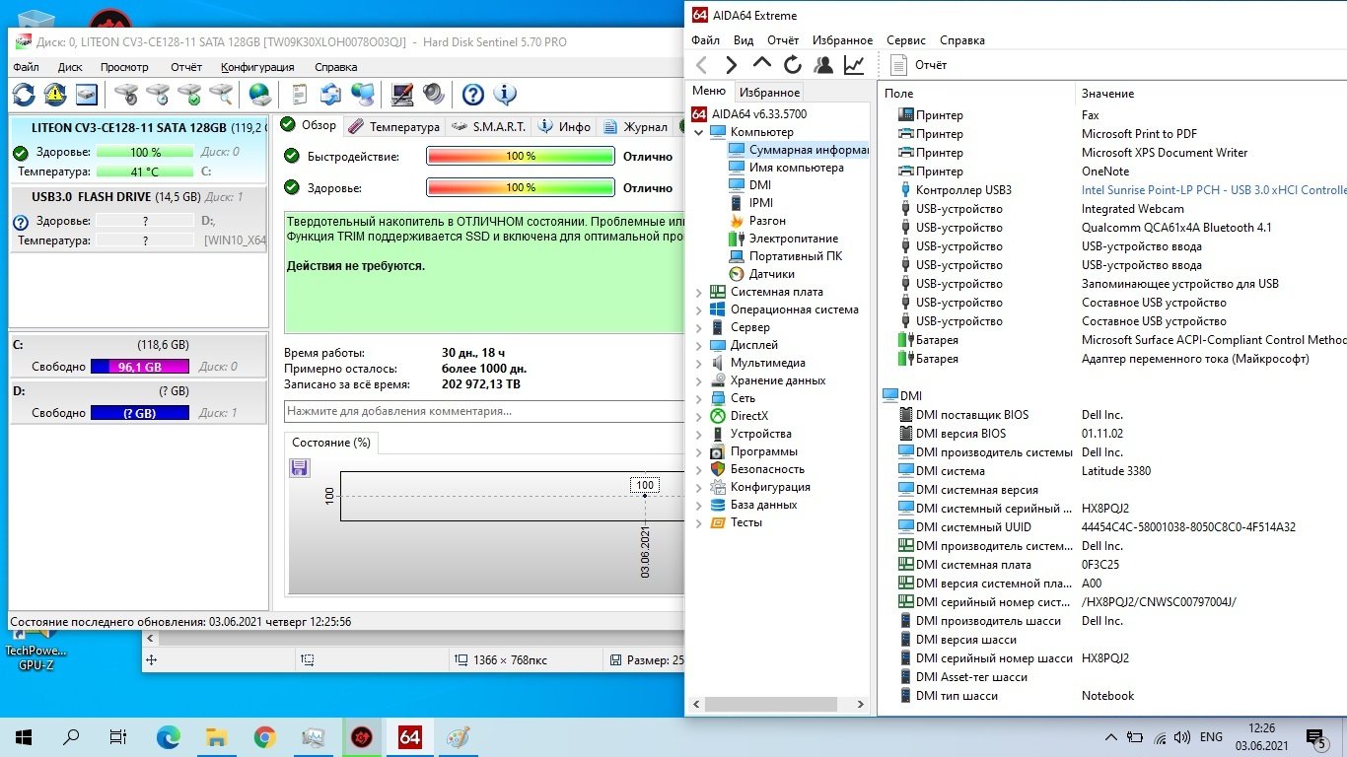Collapse the Компьютер tree node
The width and height of the screenshot is (1347, 757).
[x=699, y=132]
